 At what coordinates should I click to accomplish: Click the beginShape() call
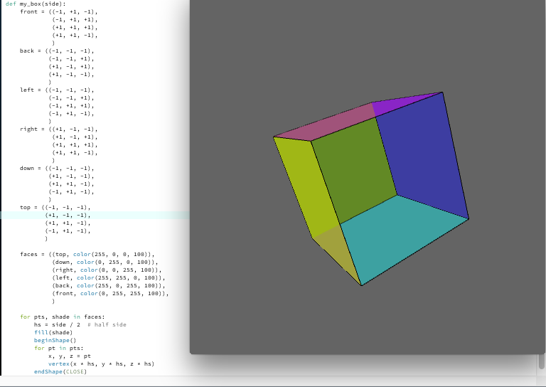54,340
